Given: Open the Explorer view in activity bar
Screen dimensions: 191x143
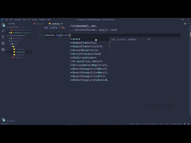Looking at the screenshot, I should pyautogui.click(x=3, y=25).
